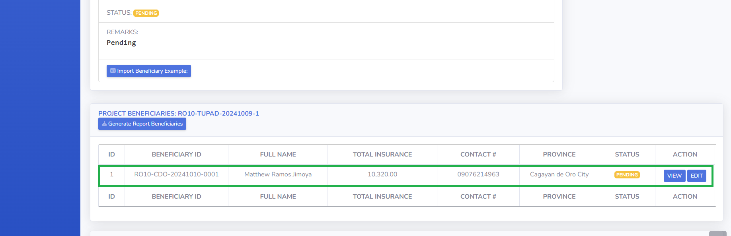This screenshot has height=236, width=731.
Task: Click the beneficiary ID RO10-CDO-20241010-0001 cell
Action: point(176,174)
